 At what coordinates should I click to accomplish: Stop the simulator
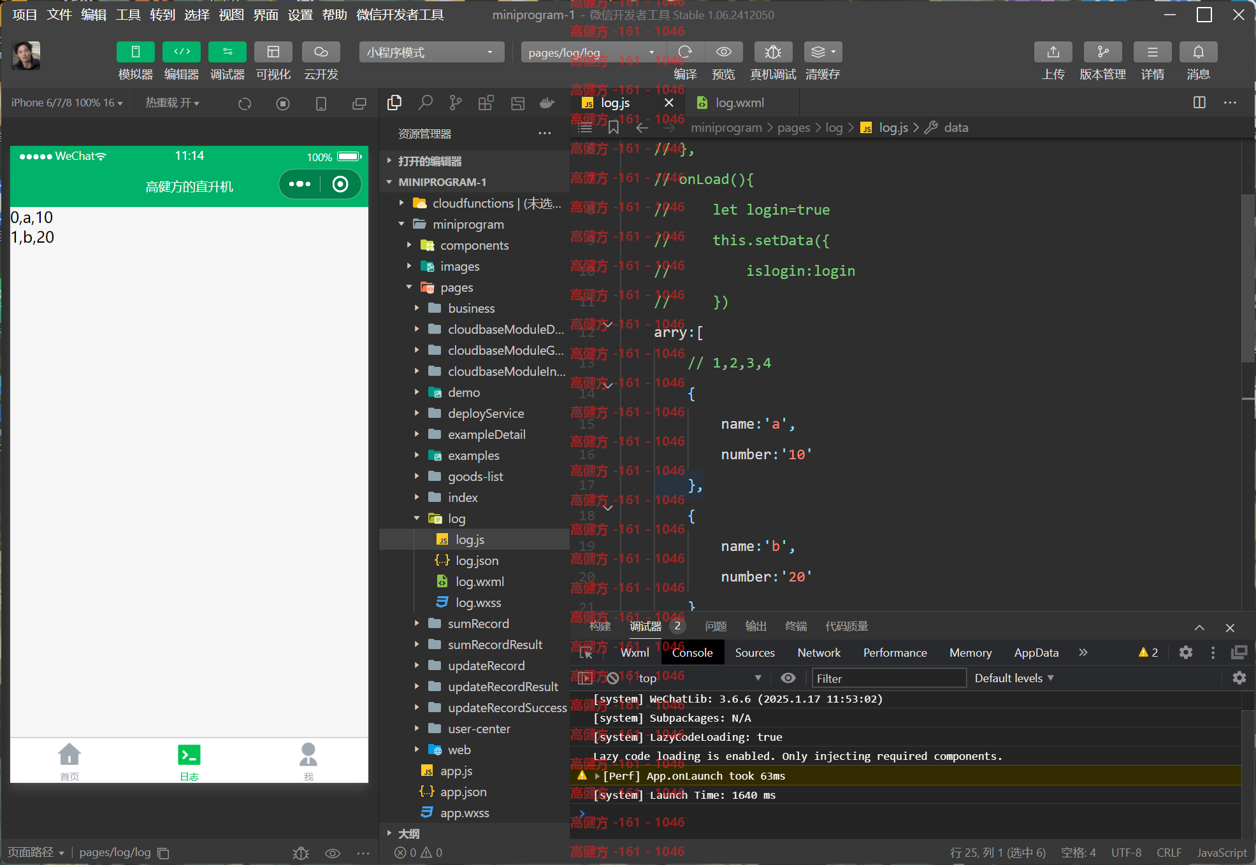click(x=283, y=103)
